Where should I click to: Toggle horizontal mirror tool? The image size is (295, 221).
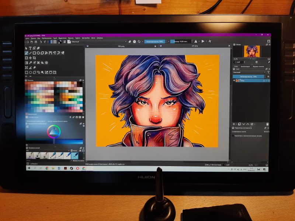[x=196, y=41]
